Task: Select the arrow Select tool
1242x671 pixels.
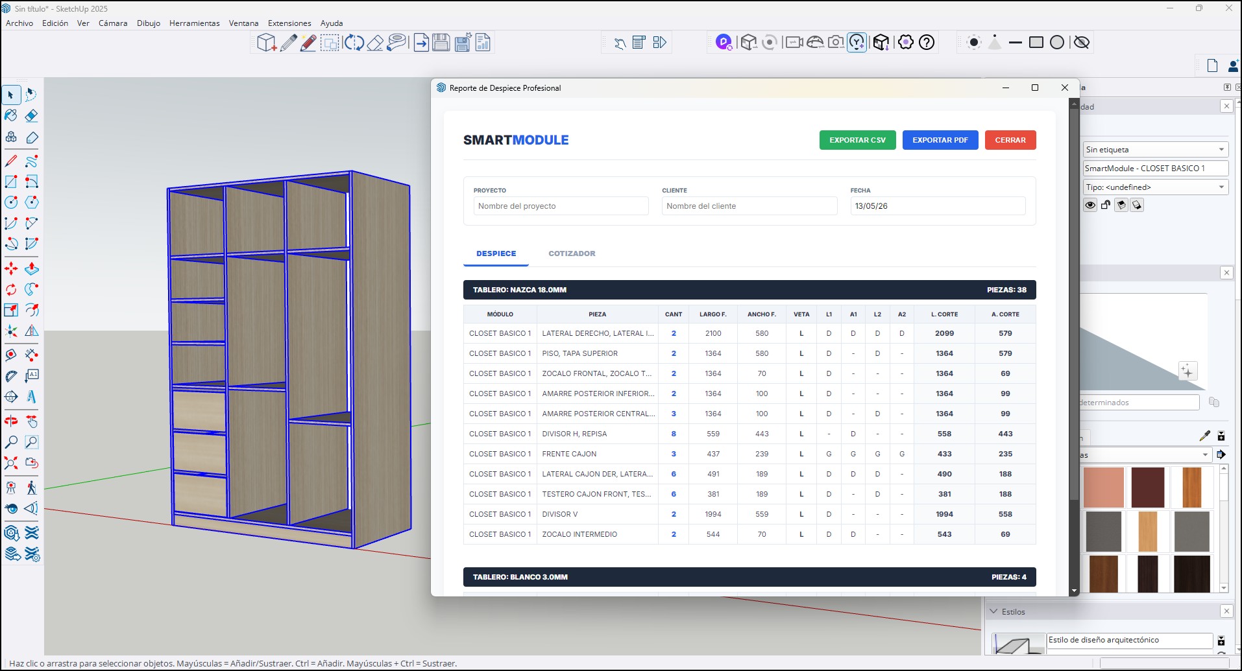Action: coord(11,95)
